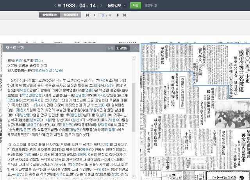The width and height of the screenshot is (250, 180).
Task: Close the 텍스트 보기 panel
Action: coord(135,48)
